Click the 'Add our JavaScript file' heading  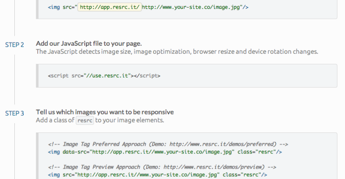(x=89, y=43)
